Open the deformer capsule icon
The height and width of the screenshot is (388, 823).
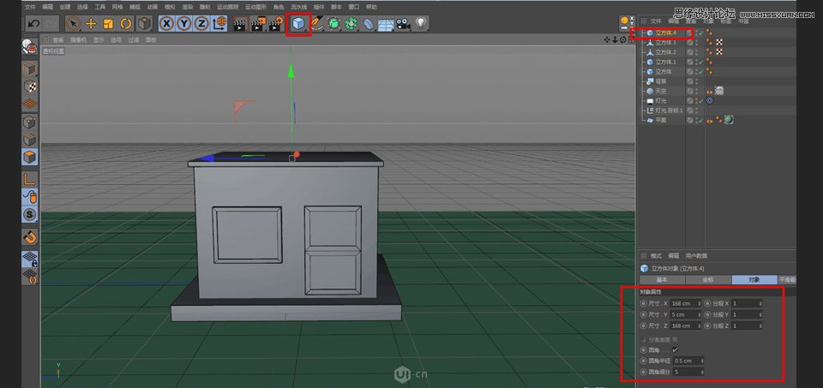(x=369, y=24)
